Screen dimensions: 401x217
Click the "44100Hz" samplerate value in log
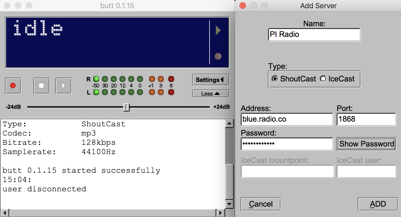99,152
